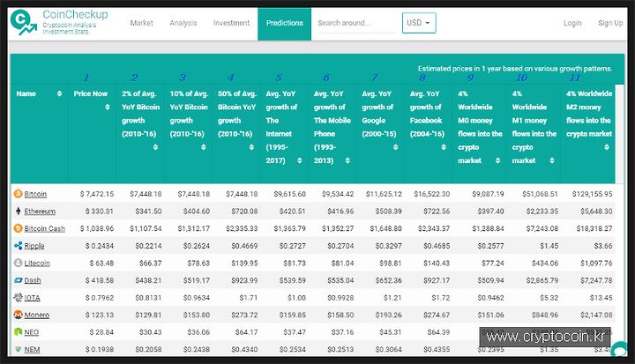Click NEO value $64.17
Image resolution: width=635 pixels, height=364 pixels.
pos(246,332)
